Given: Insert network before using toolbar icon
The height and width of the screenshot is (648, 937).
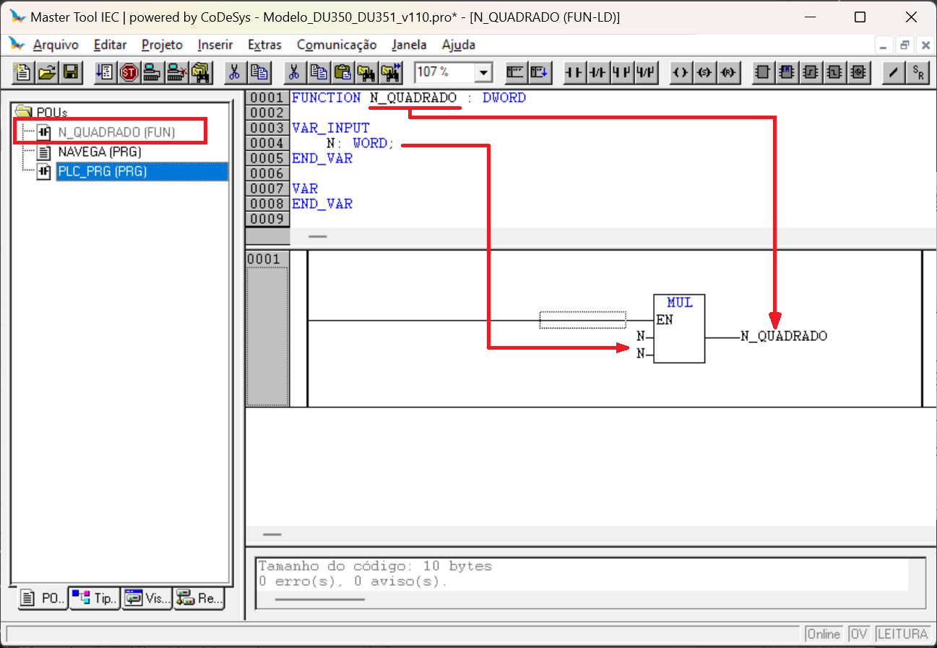Looking at the screenshot, I should click(515, 72).
